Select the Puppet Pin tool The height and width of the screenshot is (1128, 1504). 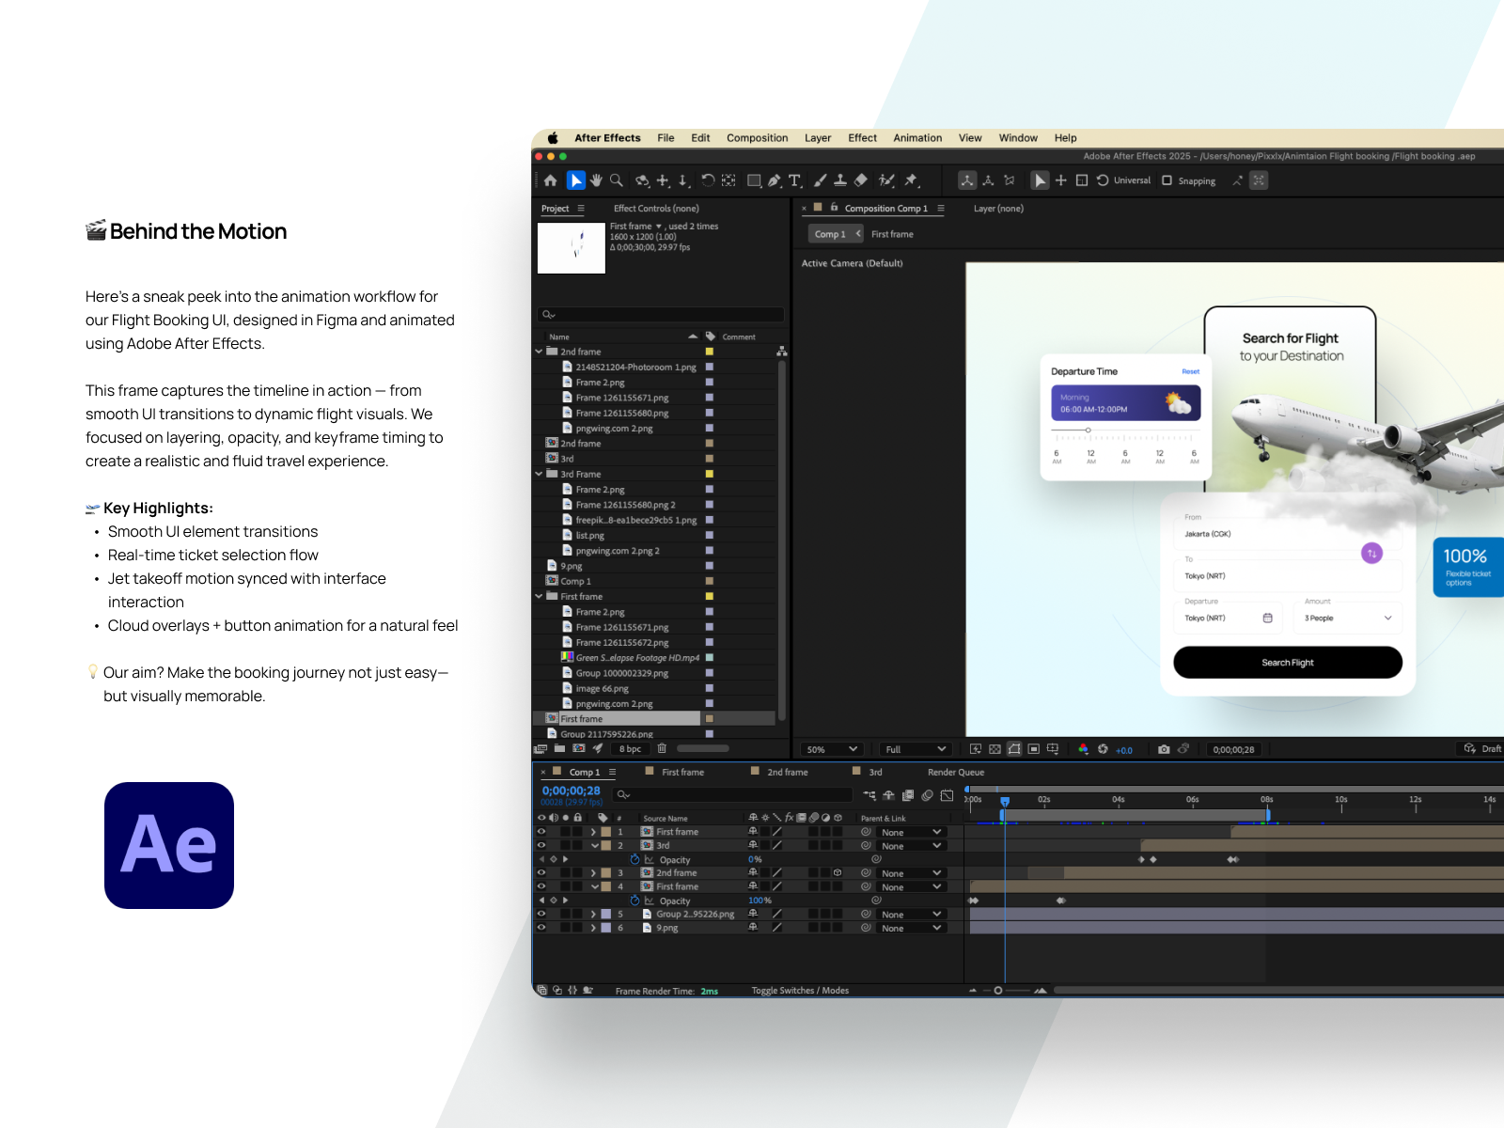[911, 180]
